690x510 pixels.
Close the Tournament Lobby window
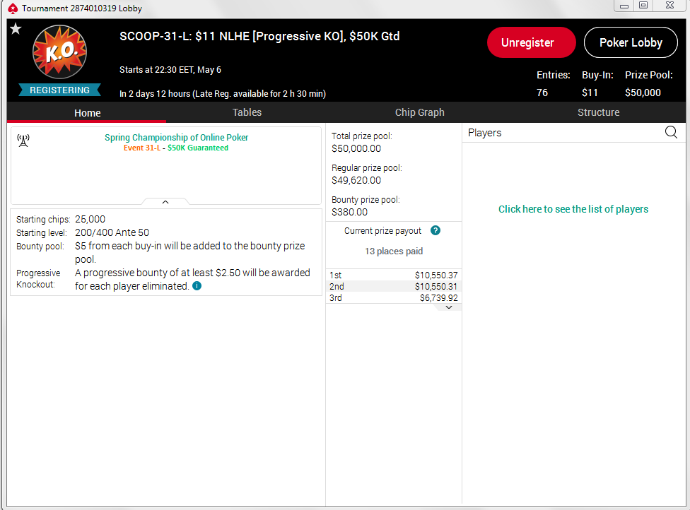coord(669,5)
